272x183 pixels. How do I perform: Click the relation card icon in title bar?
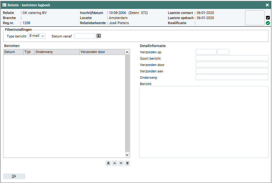click(x=4, y=5)
